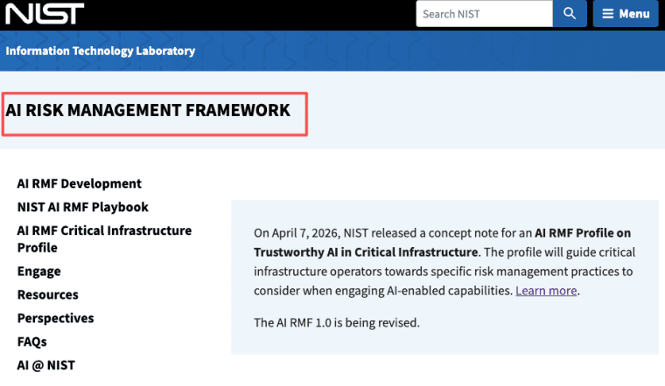Viewport: 665px width, 386px height.
Task: Focus the Search NIST input field
Action: coord(485,14)
